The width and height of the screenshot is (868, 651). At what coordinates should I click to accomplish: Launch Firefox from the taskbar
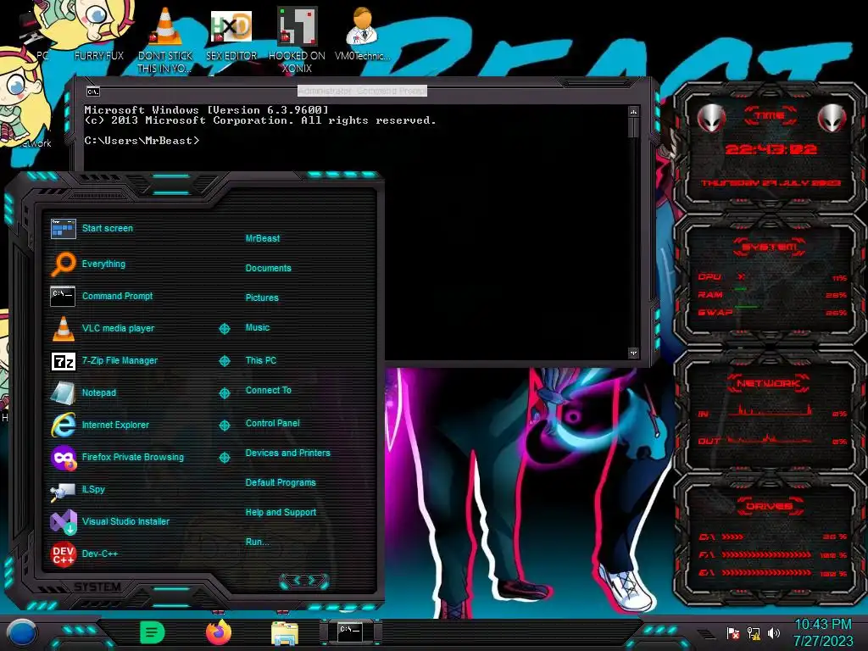[x=218, y=632]
